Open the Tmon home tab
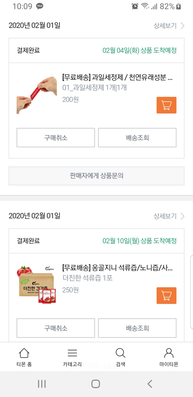The image size is (193, 397). coord(24,357)
